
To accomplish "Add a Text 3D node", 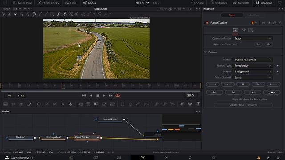I will (198, 104).
